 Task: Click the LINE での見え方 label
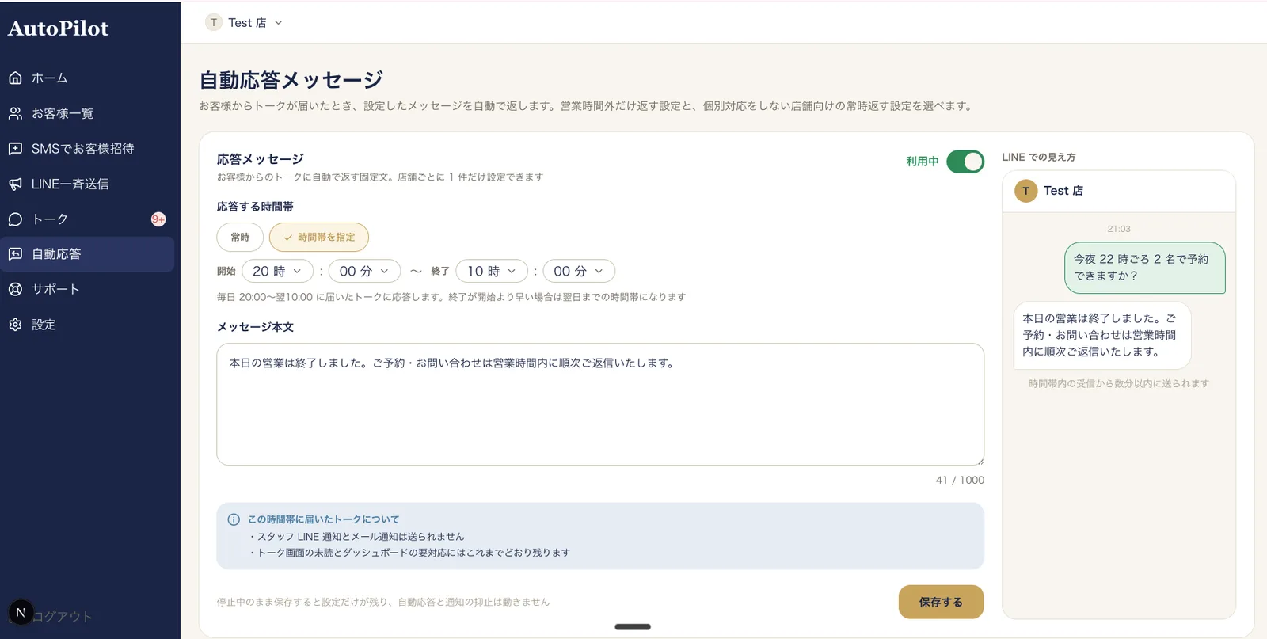pyautogui.click(x=1039, y=158)
